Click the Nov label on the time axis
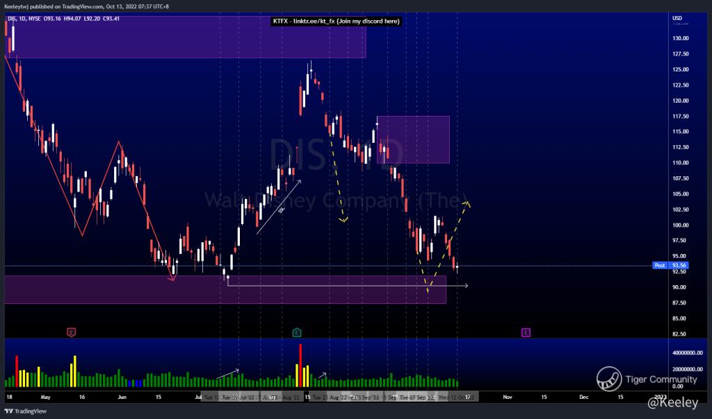This screenshot has width=712, height=419. [x=507, y=397]
